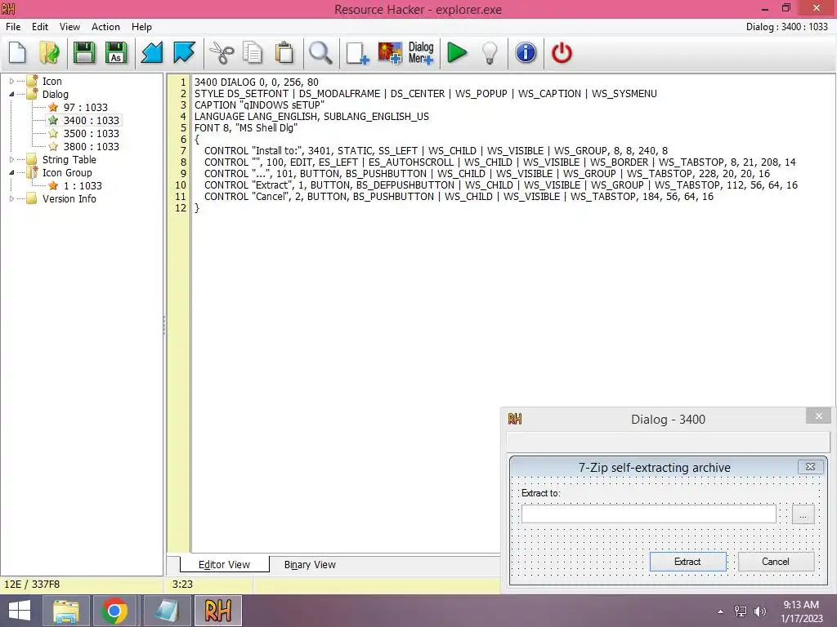837x627 pixels.
Task: Click the New blank file toolbar icon
Action: click(x=17, y=53)
